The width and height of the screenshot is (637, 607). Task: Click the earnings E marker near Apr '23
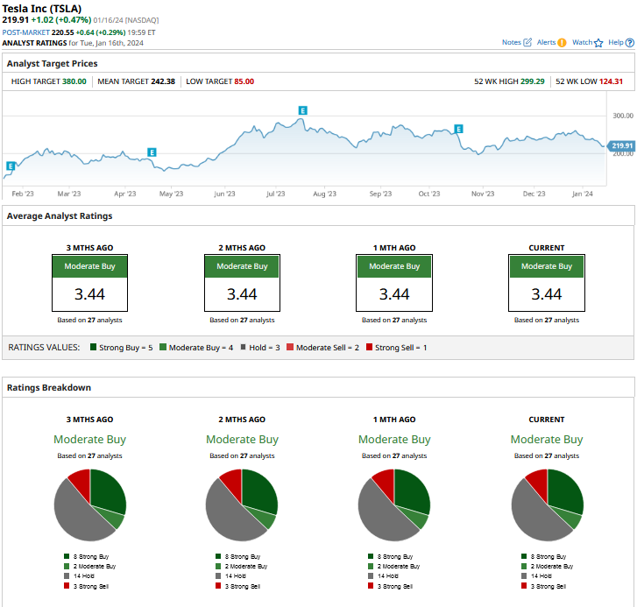152,152
